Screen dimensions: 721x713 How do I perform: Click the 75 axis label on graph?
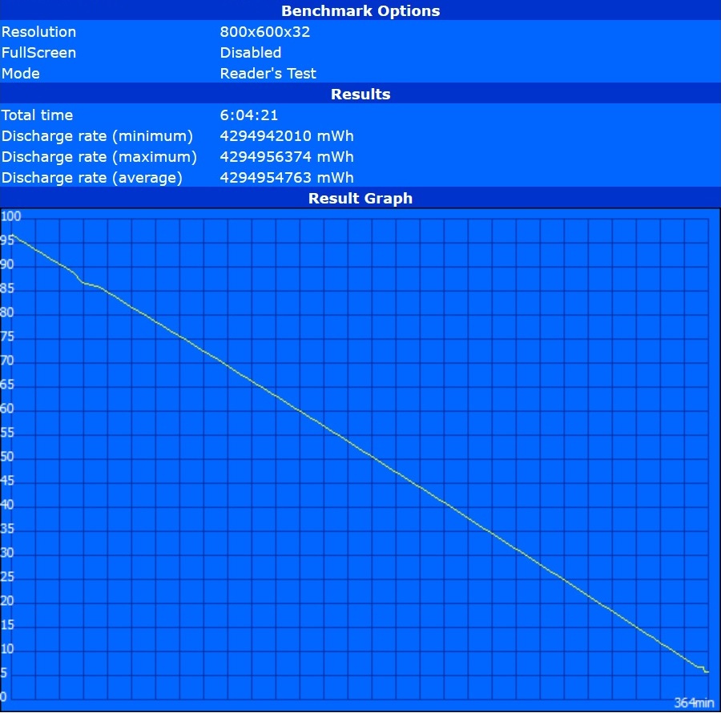coord(7,336)
